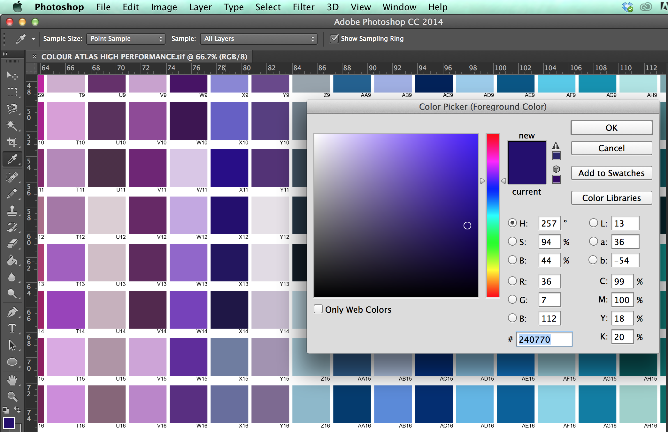Click Add to Swatches button
The width and height of the screenshot is (668, 432).
611,173
